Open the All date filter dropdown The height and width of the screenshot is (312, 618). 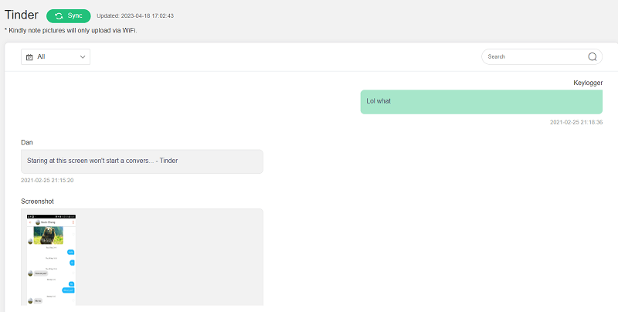(x=56, y=56)
